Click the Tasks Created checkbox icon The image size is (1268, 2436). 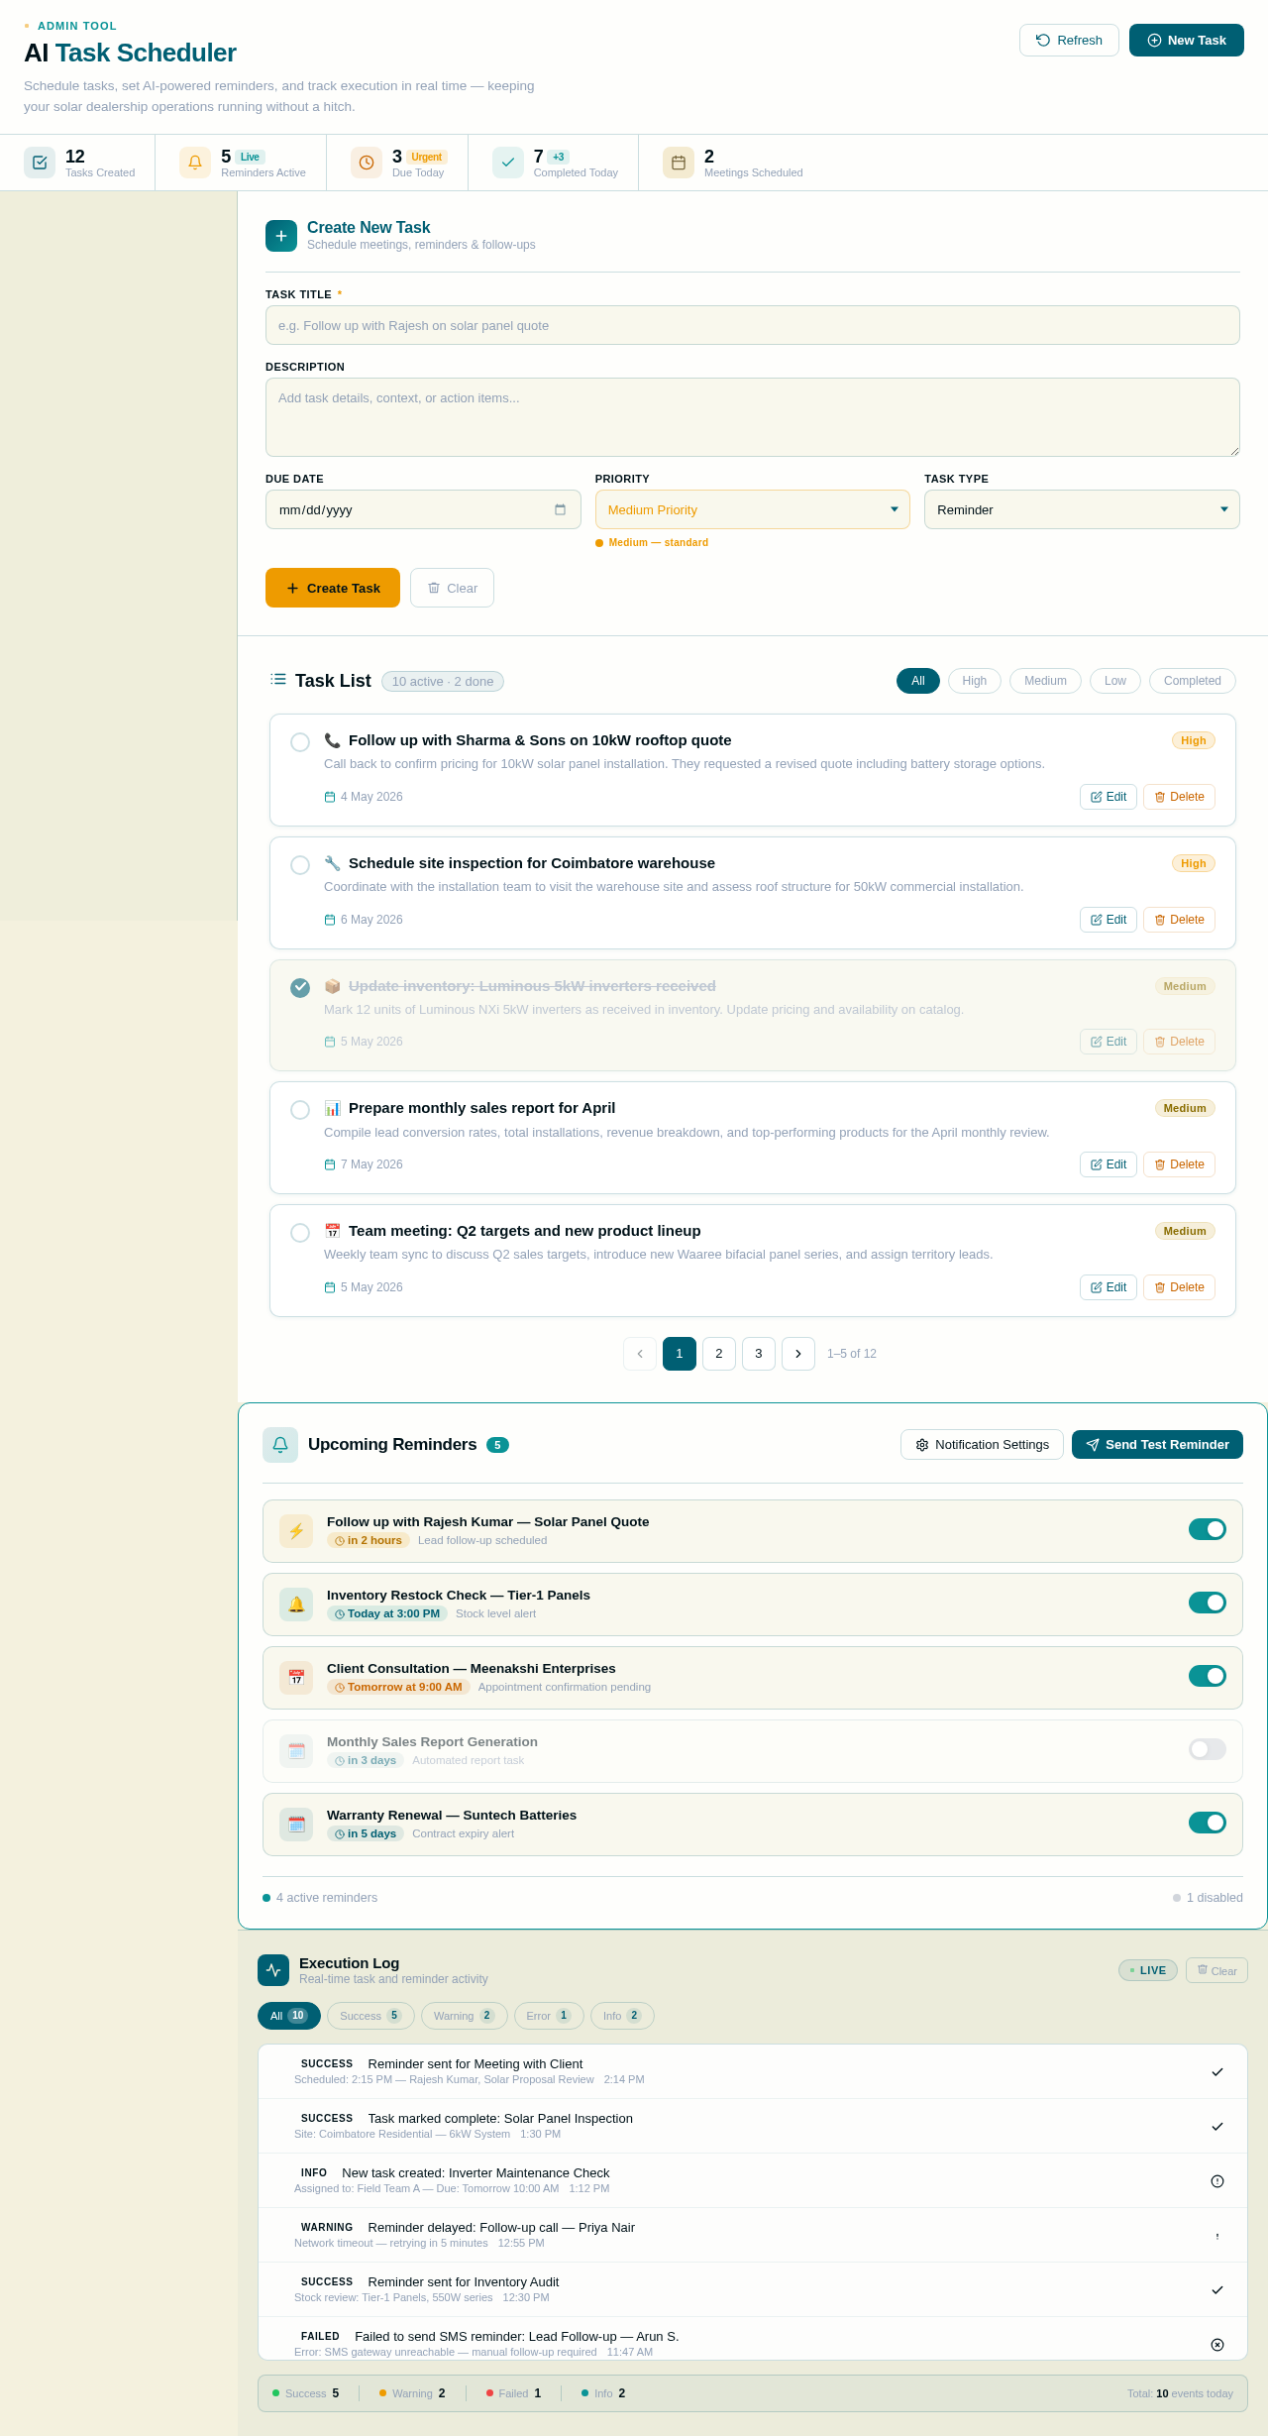tap(40, 163)
